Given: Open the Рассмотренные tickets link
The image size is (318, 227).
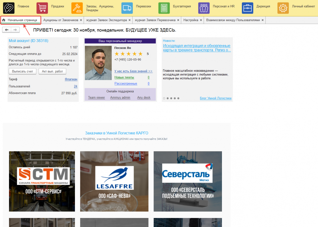Looking at the screenshot, I should coord(126,83).
